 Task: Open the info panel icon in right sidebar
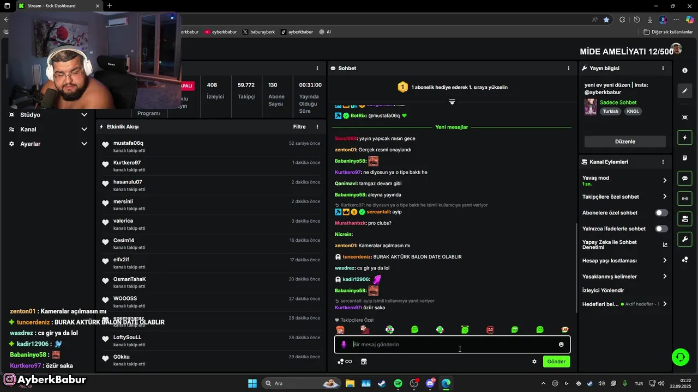685,71
